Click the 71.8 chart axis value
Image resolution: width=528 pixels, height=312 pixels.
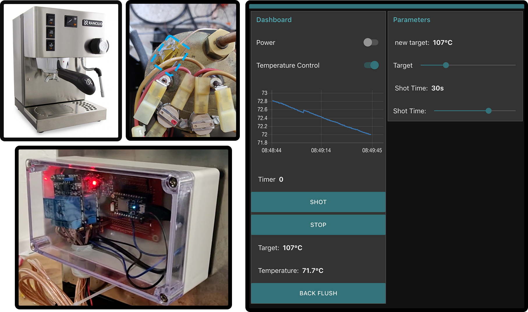(x=262, y=142)
